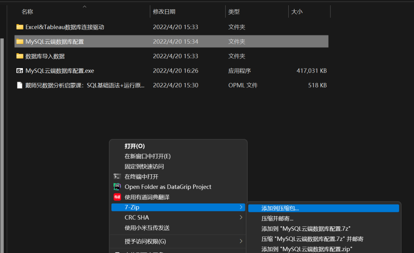Image resolution: width=414 pixels, height=253 pixels.
Task: Click the selected MySQL云端数据库配置 folder icon
Action: [x=20, y=42]
